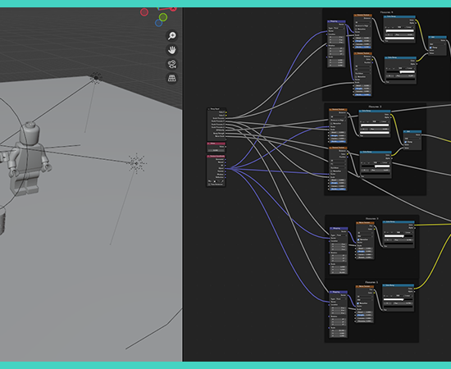Select the Group Input node header
The height and width of the screenshot is (369, 451).
click(x=216, y=109)
